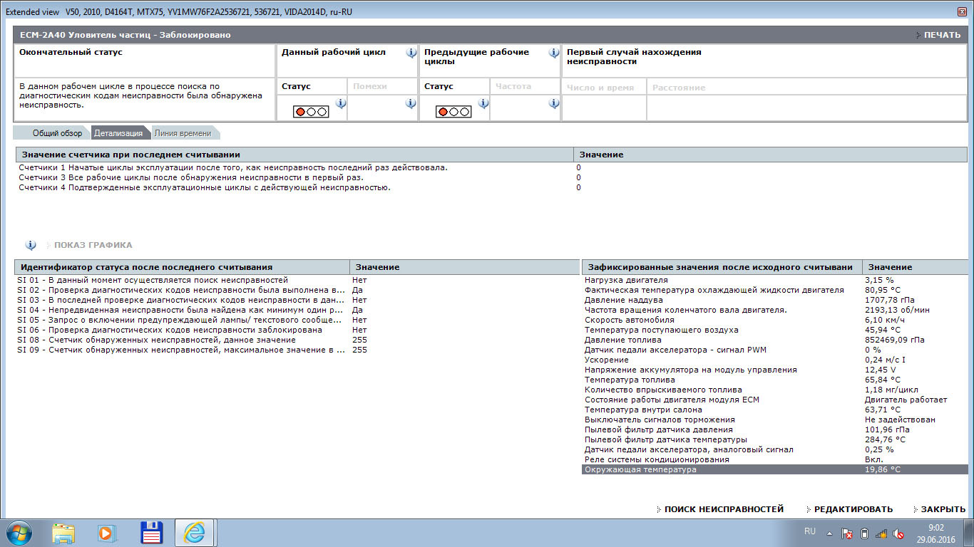Click info icon next to previous cycles traffic-light status
The height and width of the screenshot is (547, 974).
pyautogui.click(x=483, y=103)
